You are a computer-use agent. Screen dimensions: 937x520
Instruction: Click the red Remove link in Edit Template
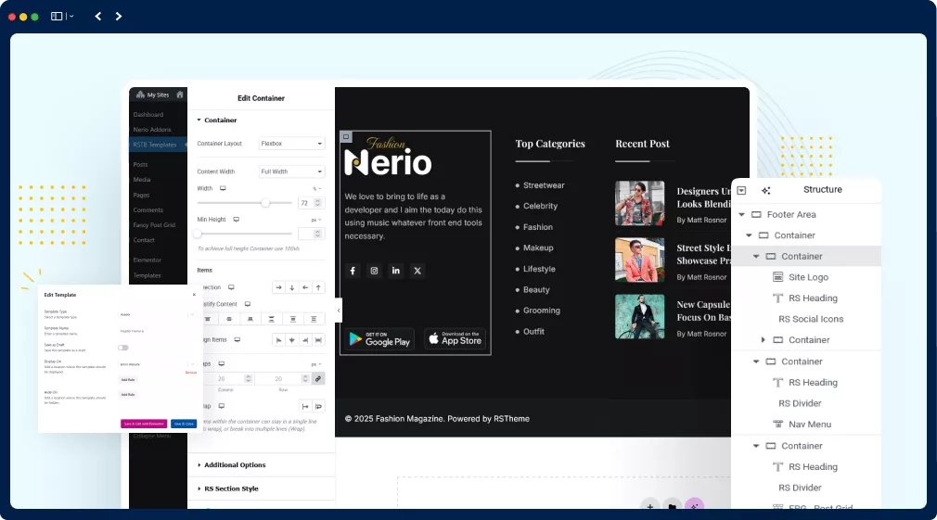click(190, 373)
